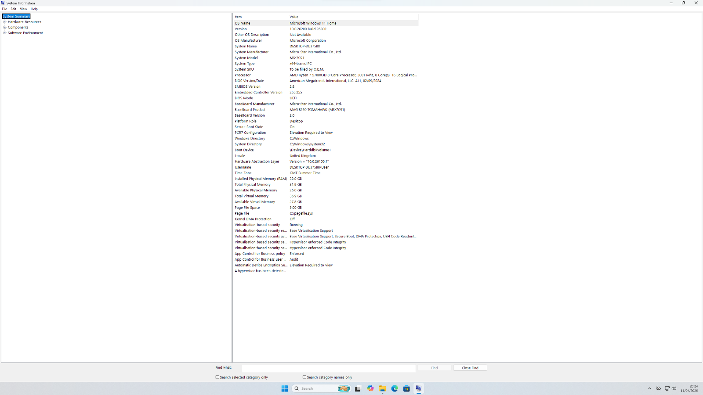703x395 pixels.
Task: Click the Close Find button
Action: click(470, 368)
